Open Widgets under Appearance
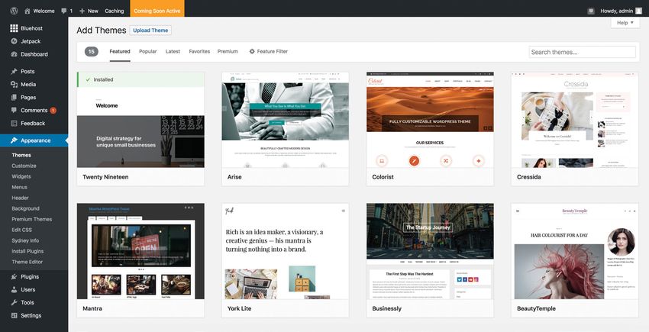 21,176
